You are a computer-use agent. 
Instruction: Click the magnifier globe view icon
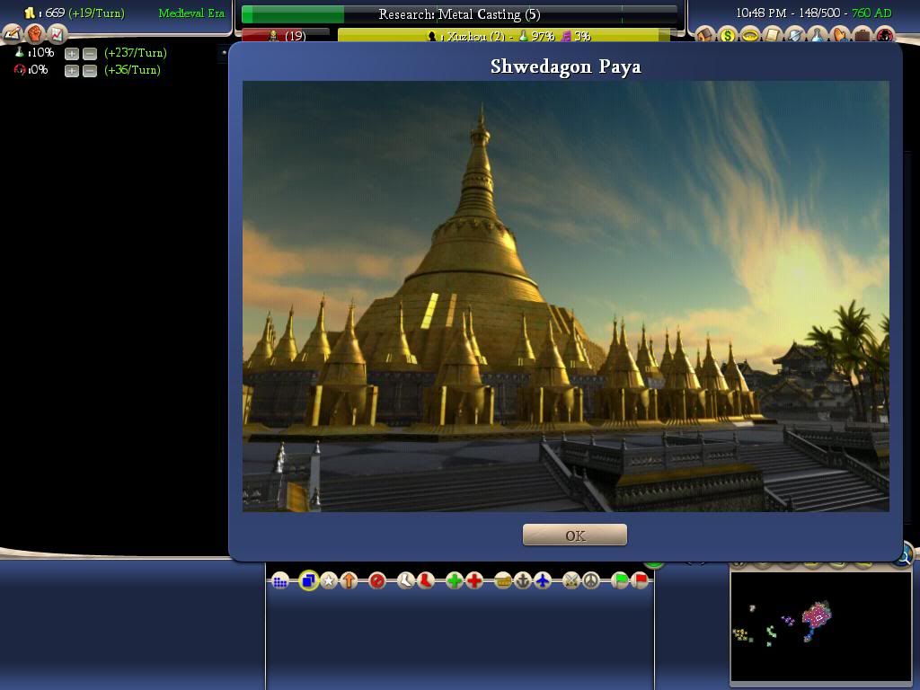904,554
